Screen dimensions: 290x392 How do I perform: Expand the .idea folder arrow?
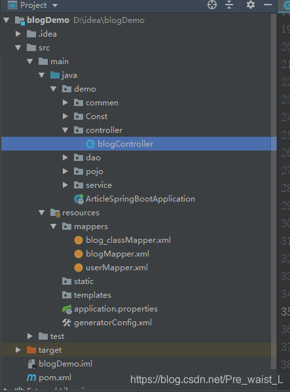[18, 34]
